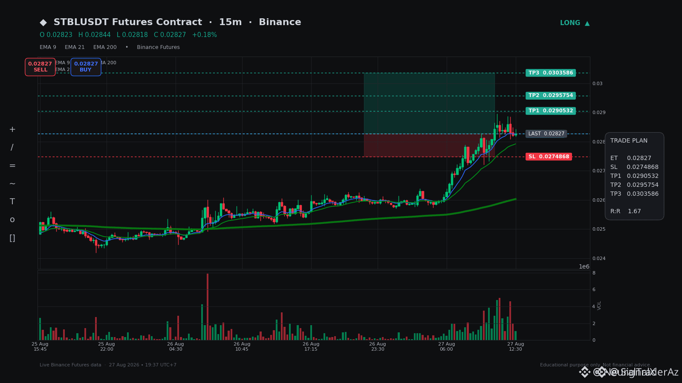Click the "1e6" volume scale label
The image size is (682, 383).
(584, 267)
